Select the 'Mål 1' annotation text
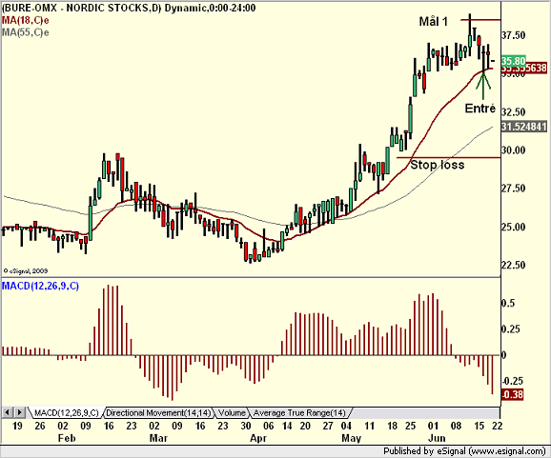The width and height of the screenshot is (551, 458). [434, 22]
